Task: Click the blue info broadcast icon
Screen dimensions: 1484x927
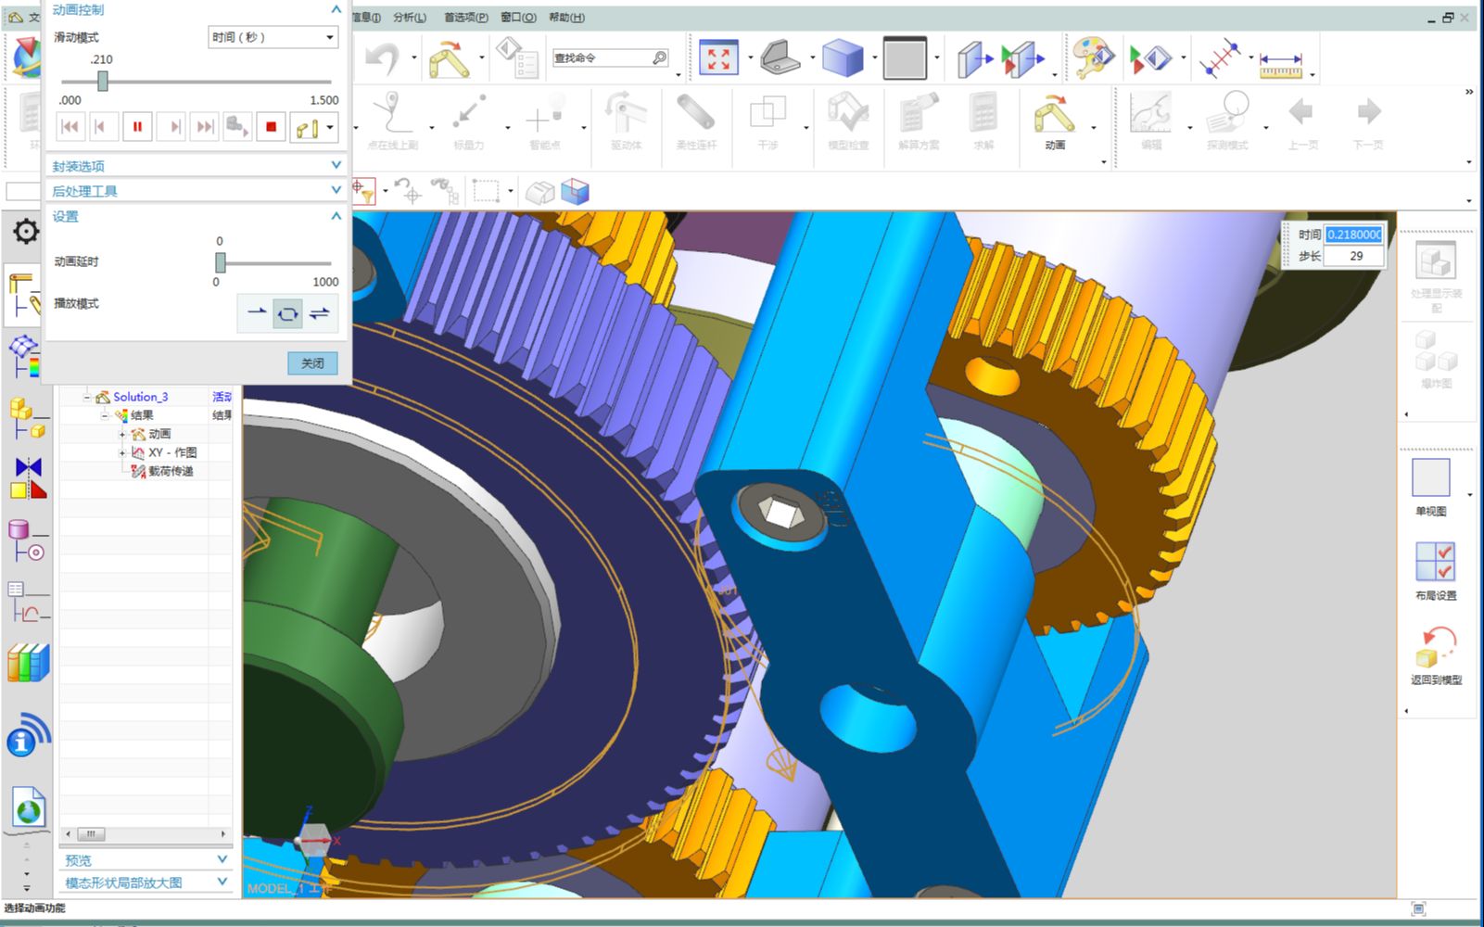Action: tap(28, 734)
